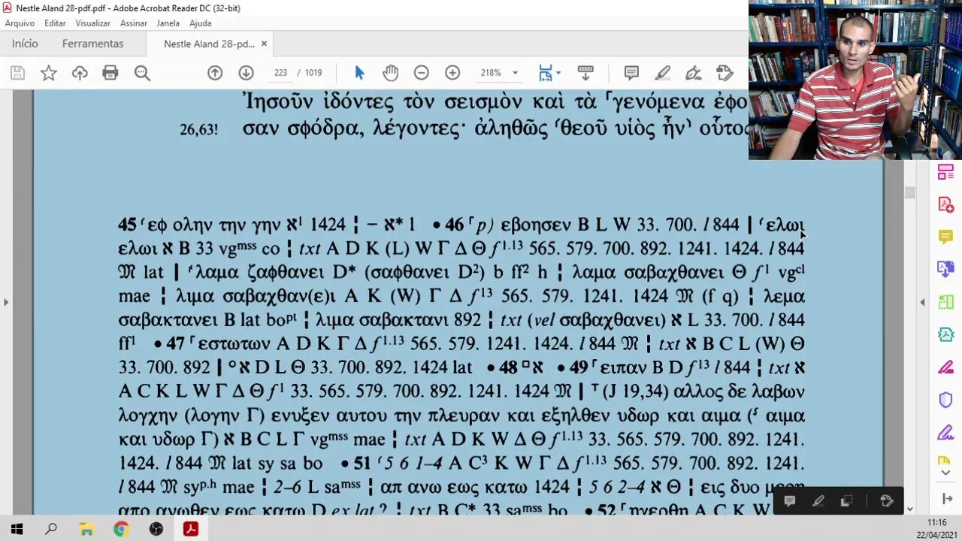Image resolution: width=962 pixels, height=541 pixels.
Task: Select the Nestle Aland 28 document tab
Action: point(209,44)
